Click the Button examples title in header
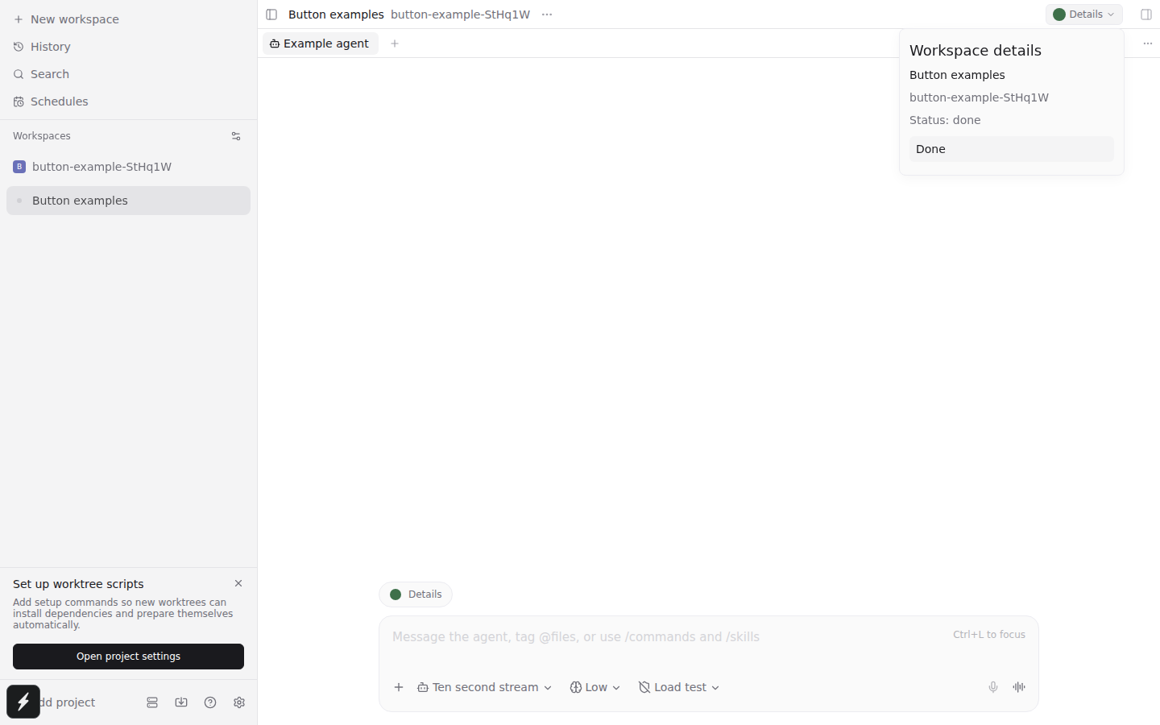1160x725 pixels. (336, 14)
